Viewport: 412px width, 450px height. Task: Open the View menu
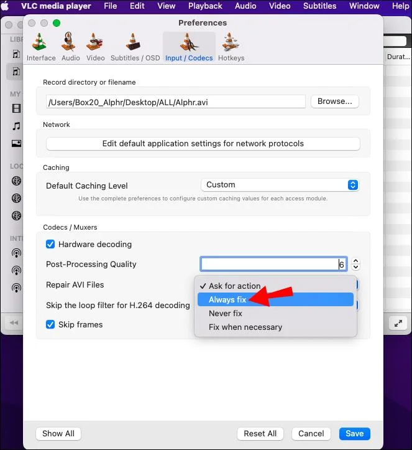(x=166, y=6)
